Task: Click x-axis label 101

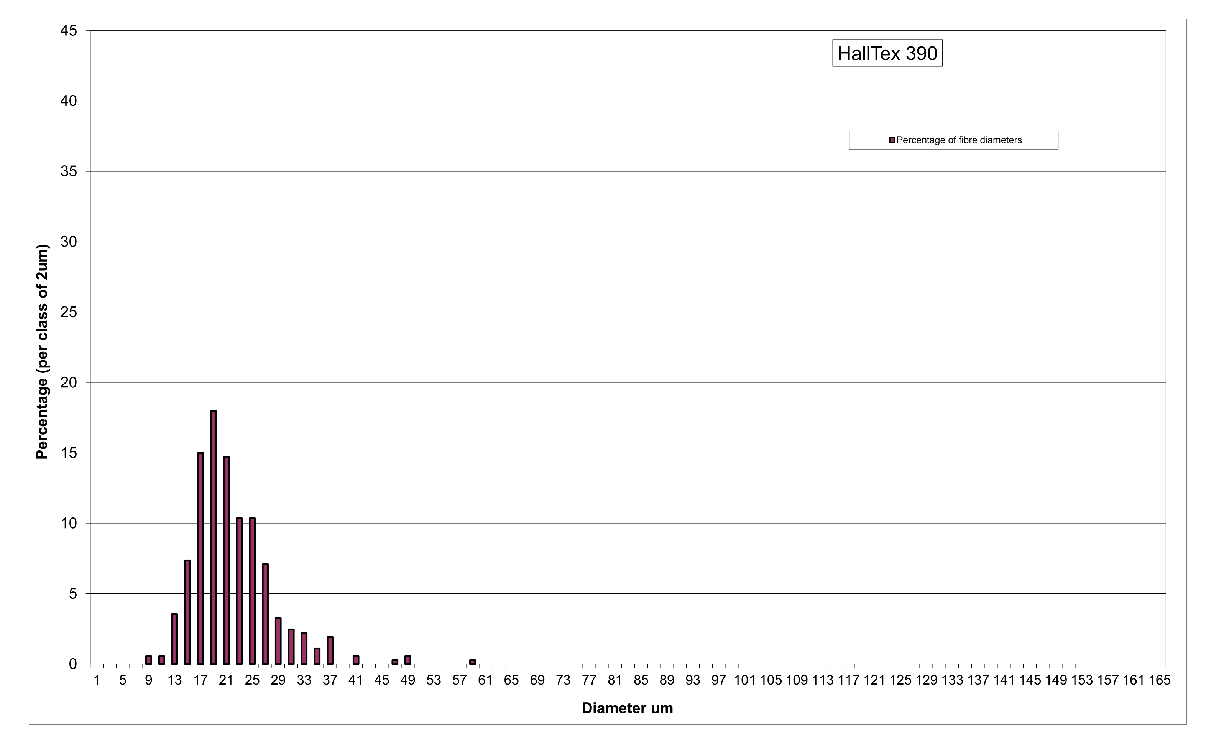Action: pos(744,680)
